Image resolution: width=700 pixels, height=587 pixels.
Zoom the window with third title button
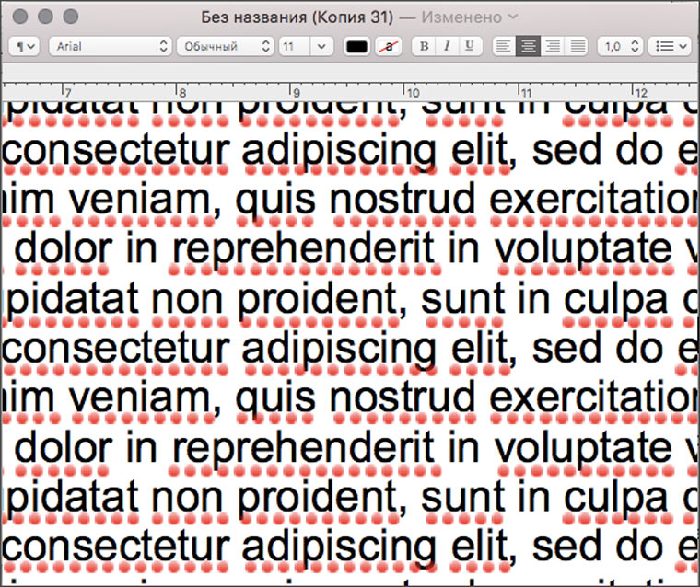tap(71, 17)
